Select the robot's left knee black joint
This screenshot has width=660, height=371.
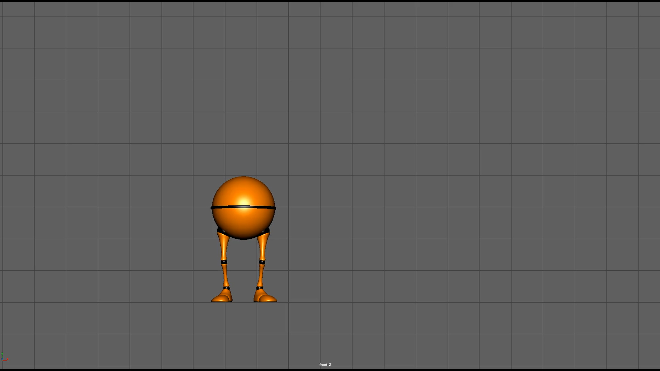(224, 262)
